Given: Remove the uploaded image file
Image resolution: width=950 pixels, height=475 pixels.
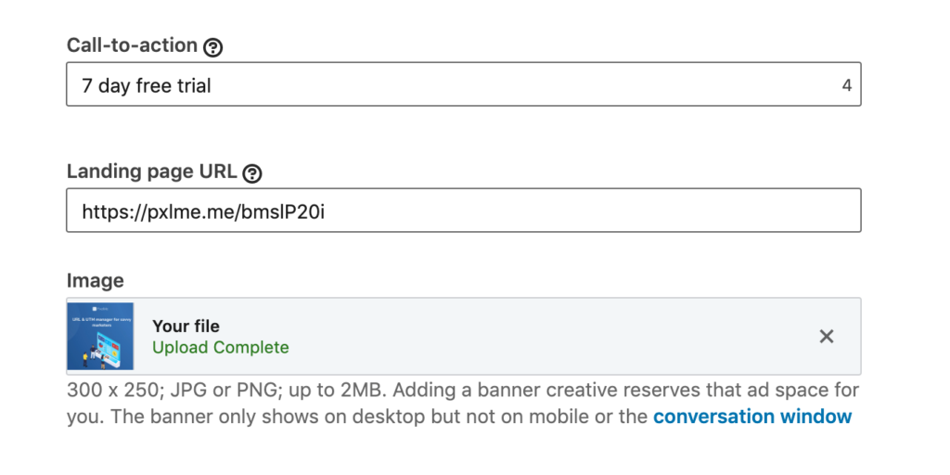Looking at the screenshot, I should tap(826, 336).
